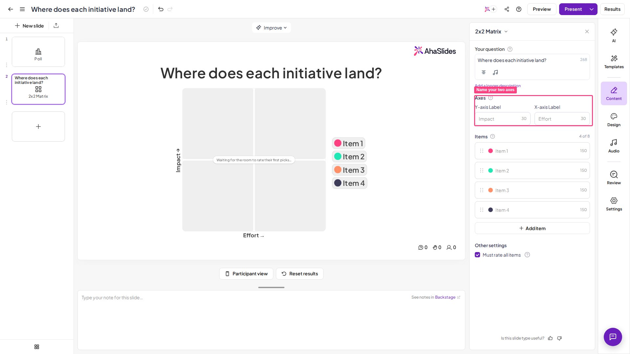Image resolution: width=630 pixels, height=354 pixels.
Task: Open the Backstage link
Action: click(445, 297)
